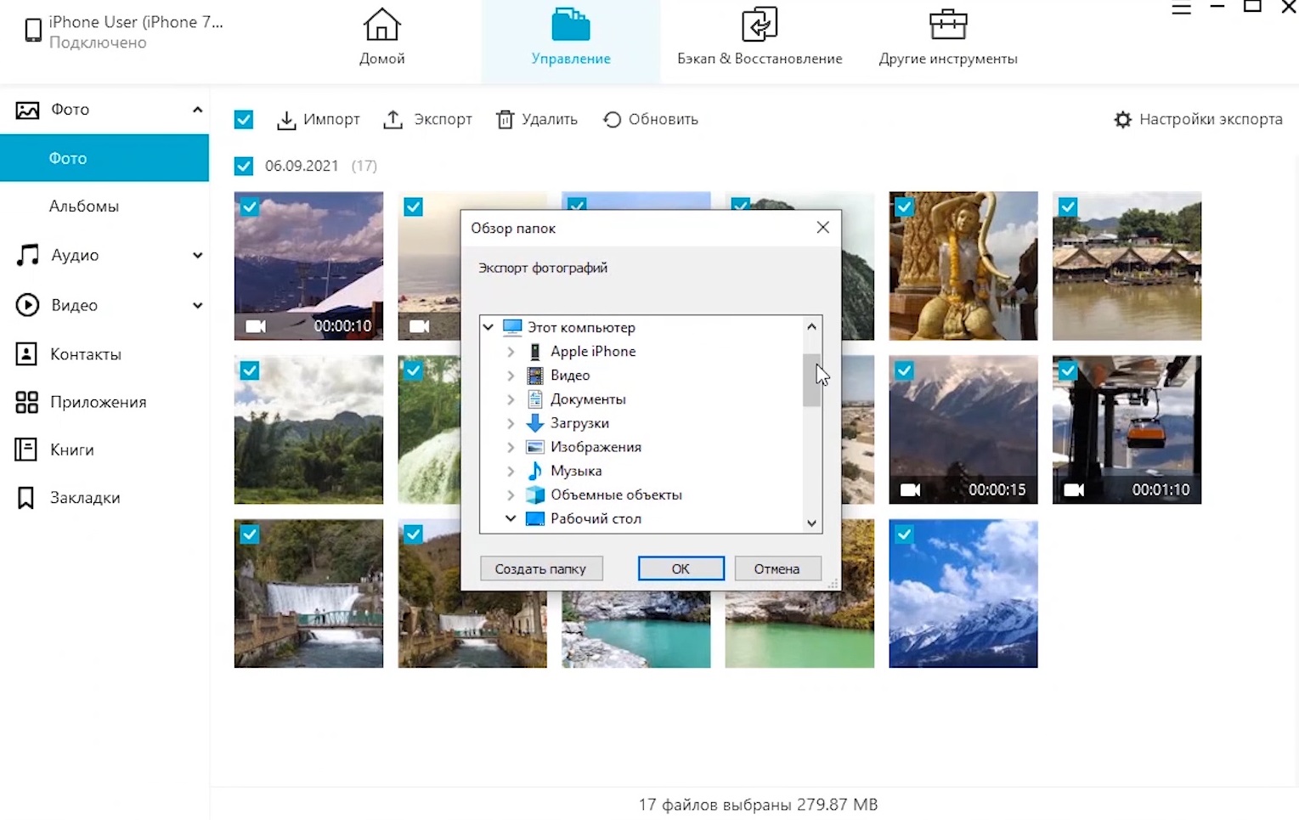Expand the Аудио sidebar section arrow
This screenshot has height=820, width=1299.
[x=197, y=256]
